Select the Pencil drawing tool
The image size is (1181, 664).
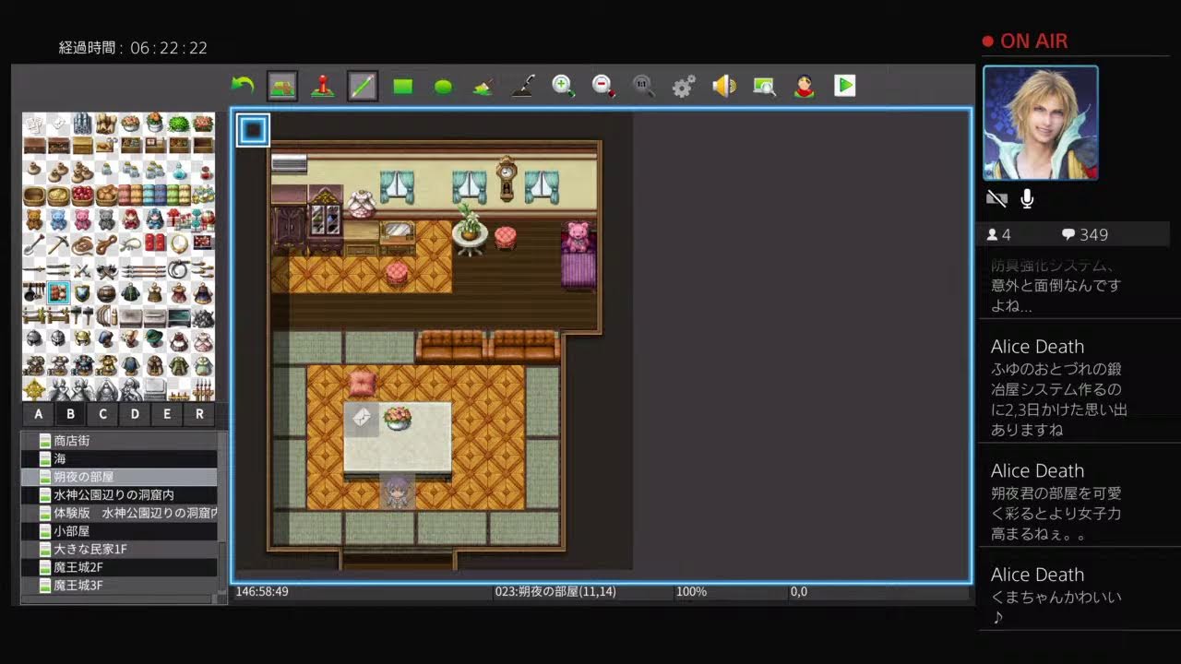point(363,86)
